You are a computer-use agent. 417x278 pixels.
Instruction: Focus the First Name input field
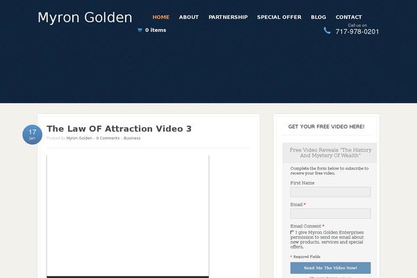331,192
